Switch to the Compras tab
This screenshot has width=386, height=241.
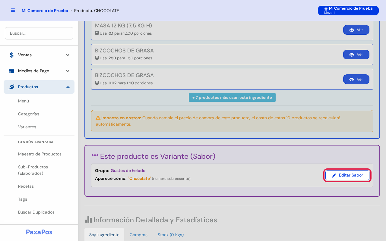[x=138, y=235]
